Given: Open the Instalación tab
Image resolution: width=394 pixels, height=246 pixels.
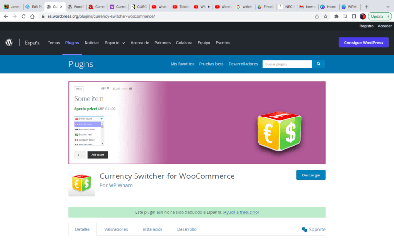Looking at the screenshot, I should pos(152,229).
